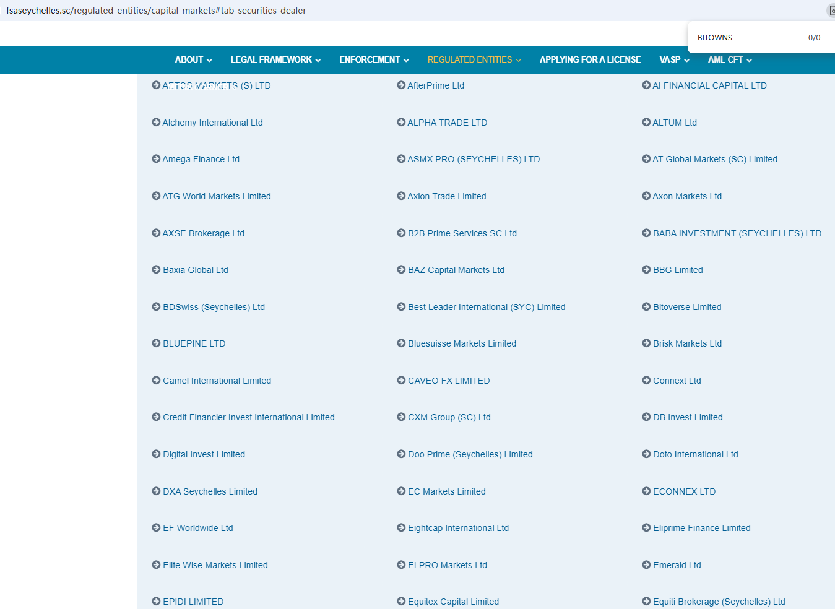Click the arrow icon next to Connext Ltd
The width and height of the screenshot is (835, 609).
click(x=646, y=381)
